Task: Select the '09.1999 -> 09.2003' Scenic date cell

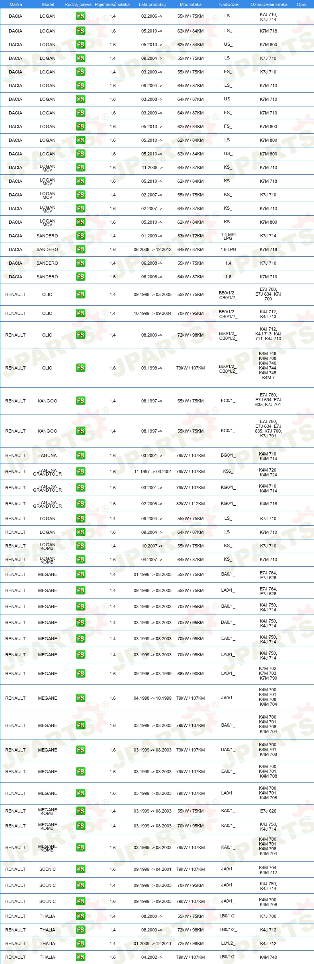Action: (153, 901)
